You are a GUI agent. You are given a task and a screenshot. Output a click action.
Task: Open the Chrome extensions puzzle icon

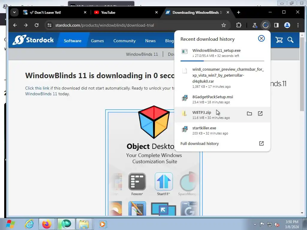point(239,25)
